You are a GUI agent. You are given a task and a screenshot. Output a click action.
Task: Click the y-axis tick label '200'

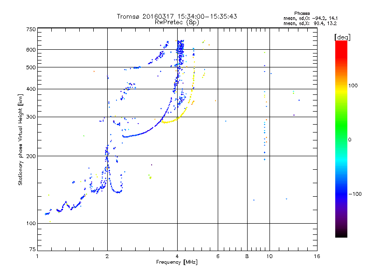click(31, 156)
